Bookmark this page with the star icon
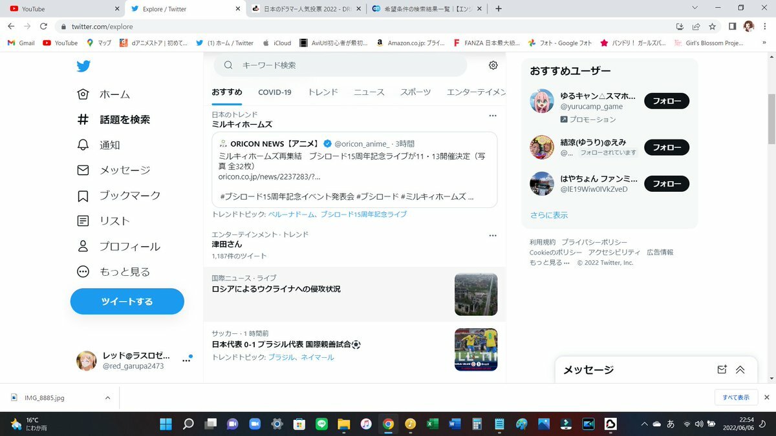This screenshot has width=776, height=436. [x=712, y=26]
